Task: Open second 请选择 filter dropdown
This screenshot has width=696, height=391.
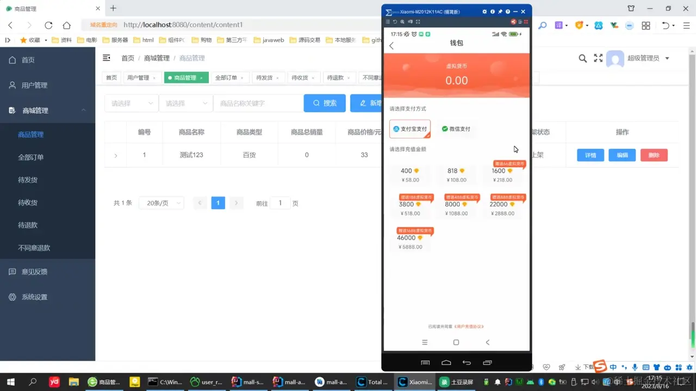Action: pos(185,103)
